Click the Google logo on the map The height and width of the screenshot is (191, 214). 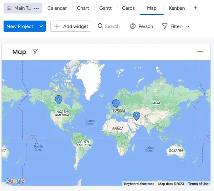(x=15, y=181)
